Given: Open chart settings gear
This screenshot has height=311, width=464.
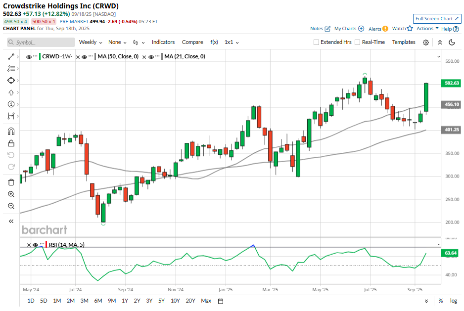Looking at the screenshot, I should click(426, 43).
